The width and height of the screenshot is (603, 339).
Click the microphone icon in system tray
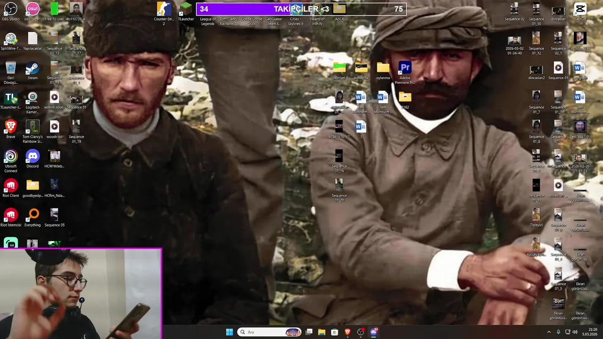point(558,332)
